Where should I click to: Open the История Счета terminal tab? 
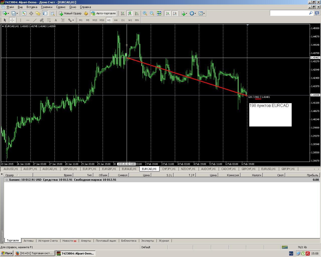(48, 240)
